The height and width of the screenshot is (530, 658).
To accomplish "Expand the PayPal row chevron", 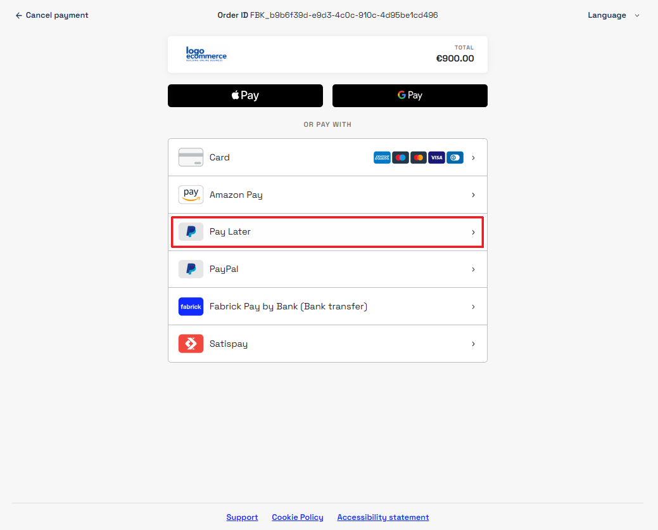I will [x=473, y=269].
